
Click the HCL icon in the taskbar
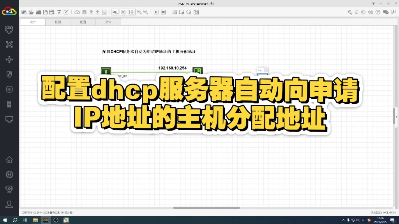tap(46, 220)
